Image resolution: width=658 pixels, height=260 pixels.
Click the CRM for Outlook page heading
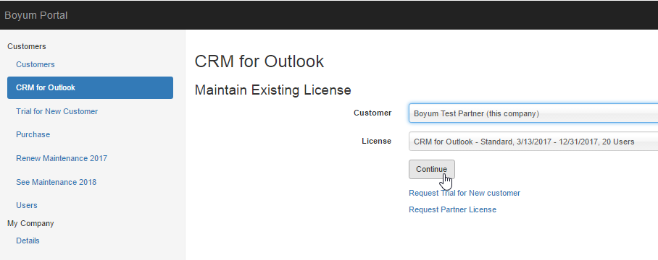click(259, 61)
